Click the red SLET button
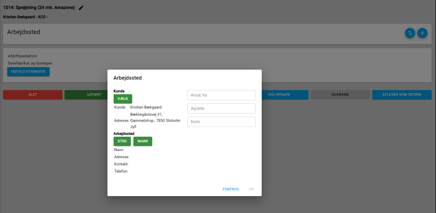This screenshot has height=213, width=436. (33, 95)
